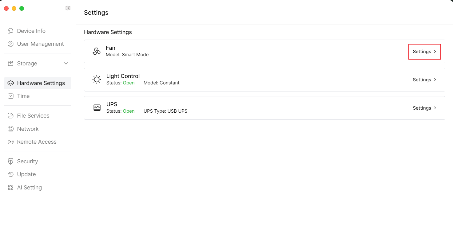The height and width of the screenshot is (241, 453).
Task: Open File Services menu item
Action: pos(33,116)
